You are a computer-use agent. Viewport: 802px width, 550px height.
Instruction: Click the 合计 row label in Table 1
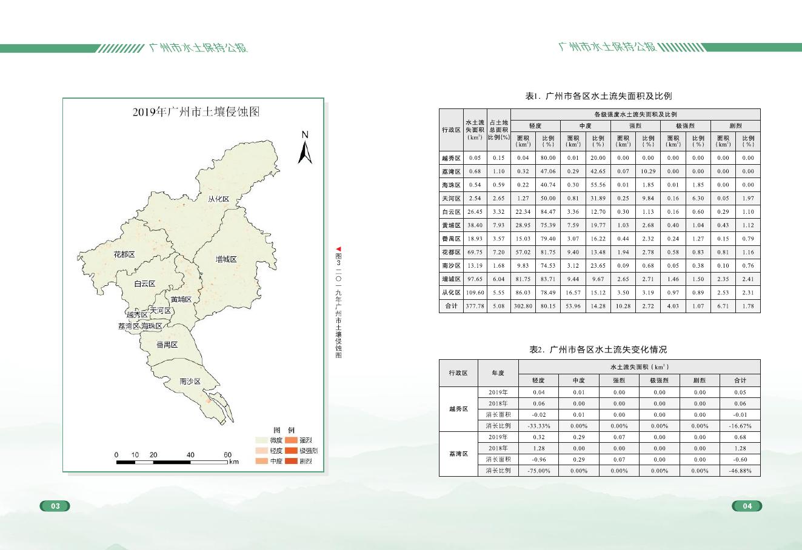tap(451, 306)
